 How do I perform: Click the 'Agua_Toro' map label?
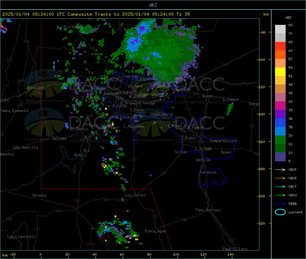pyautogui.click(x=36, y=88)
